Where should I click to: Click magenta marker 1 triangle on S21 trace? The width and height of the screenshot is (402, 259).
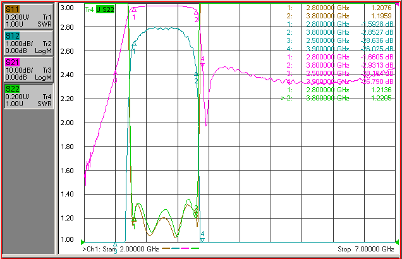[134, 10]
